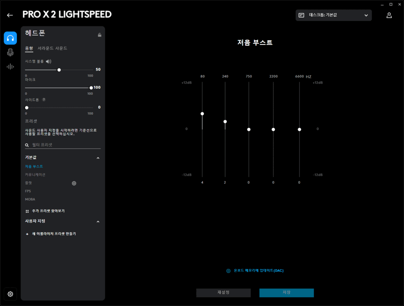Click the user account profile icon
The image size is (404, 306).
[x=389, y=15]
